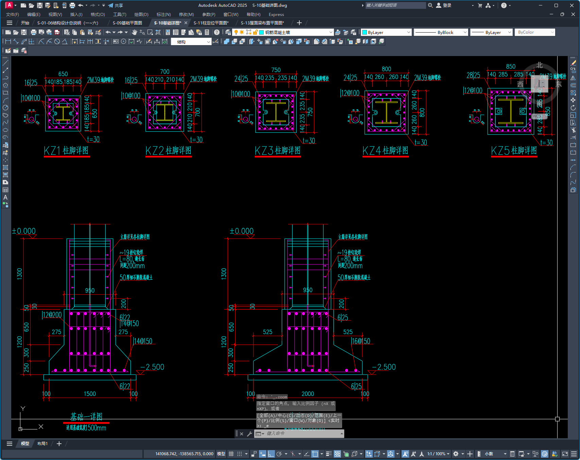The image size is (580, 460).
Task: Open the ByLayer lineweight dropdown
Action: click(491, 32)
